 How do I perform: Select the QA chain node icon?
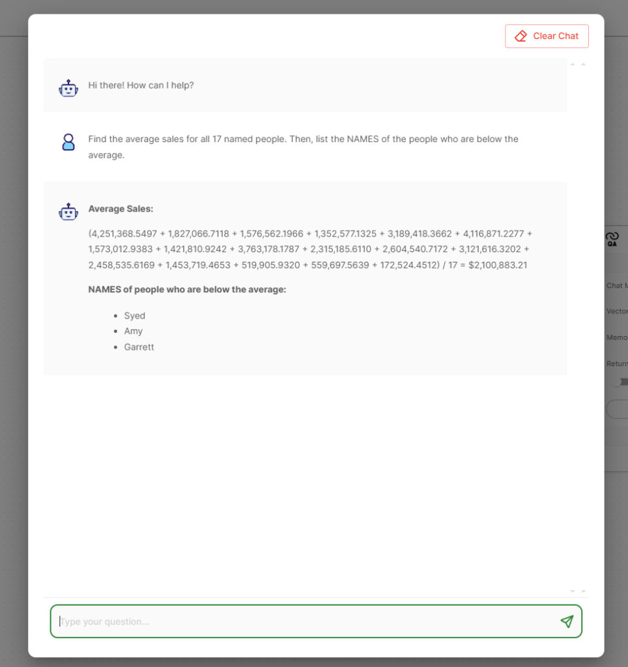click(612, 239)
